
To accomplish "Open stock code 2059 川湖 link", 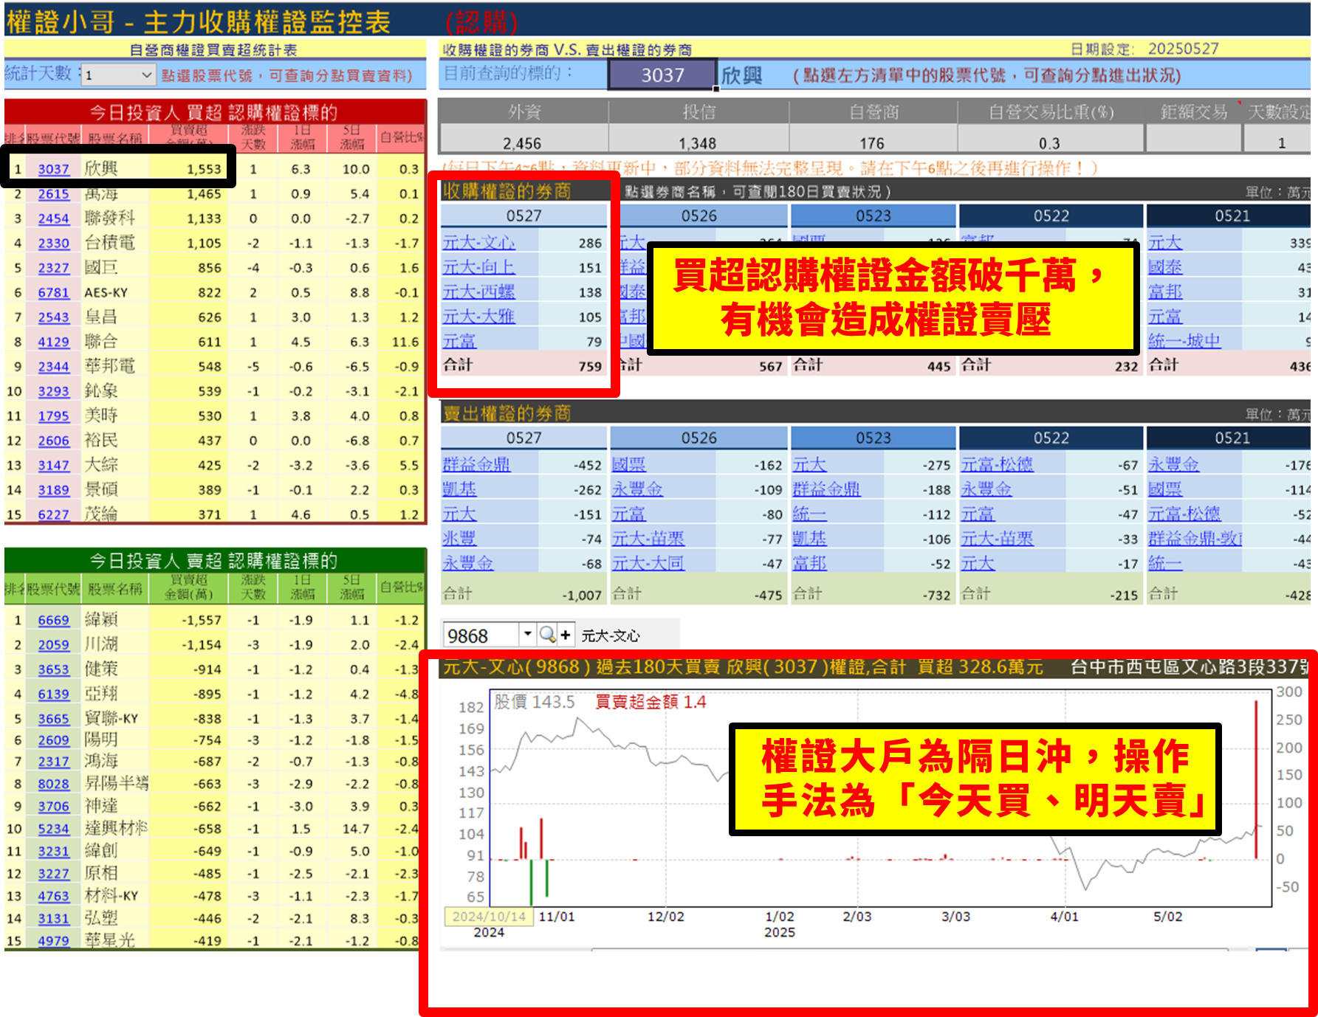I will [54, 644].
